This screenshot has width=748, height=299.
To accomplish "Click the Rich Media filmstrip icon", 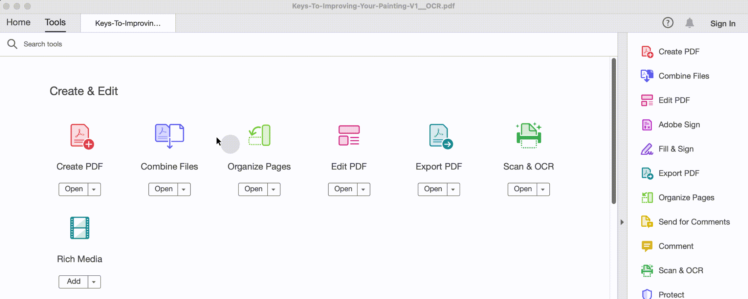I will point(80,228).
